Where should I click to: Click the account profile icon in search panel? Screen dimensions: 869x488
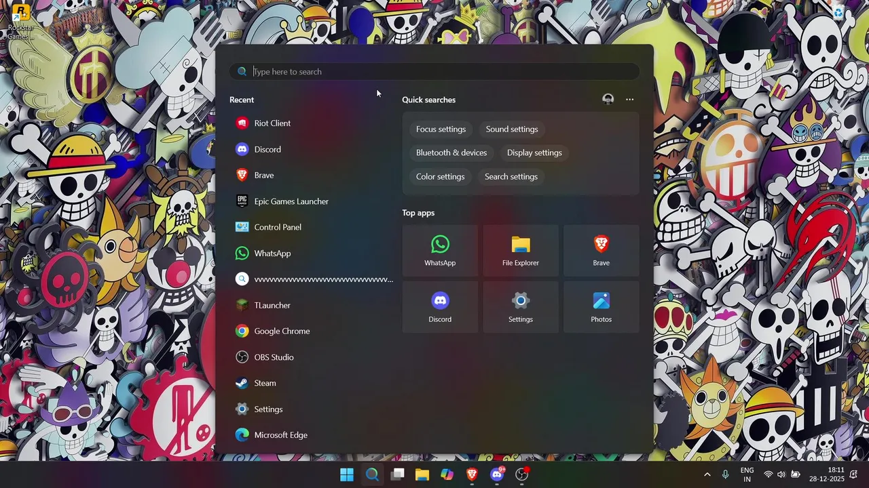tap(608, 100)
